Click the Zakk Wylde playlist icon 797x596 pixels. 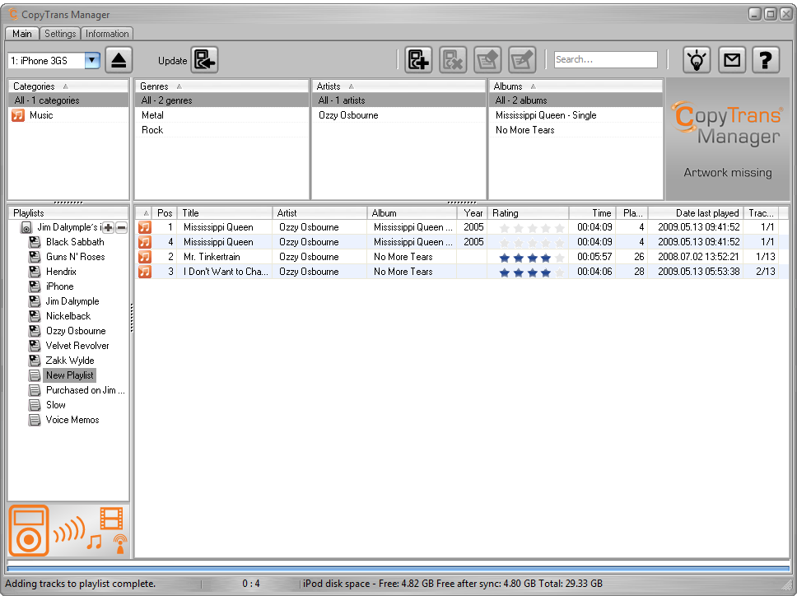point(35,361)
